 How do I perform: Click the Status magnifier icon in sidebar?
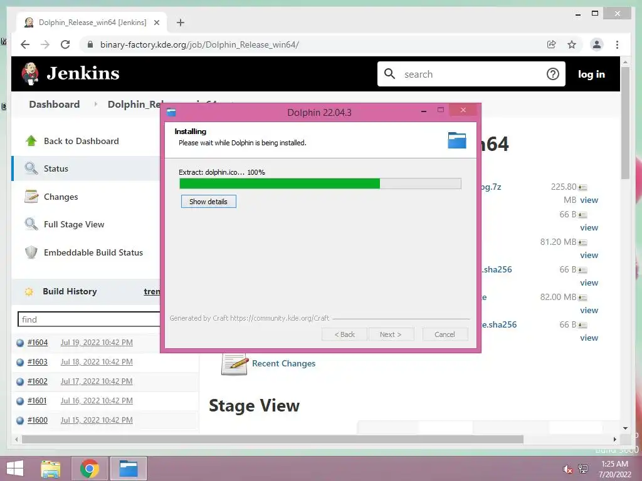pyautogui.click(x=31, y=168)
